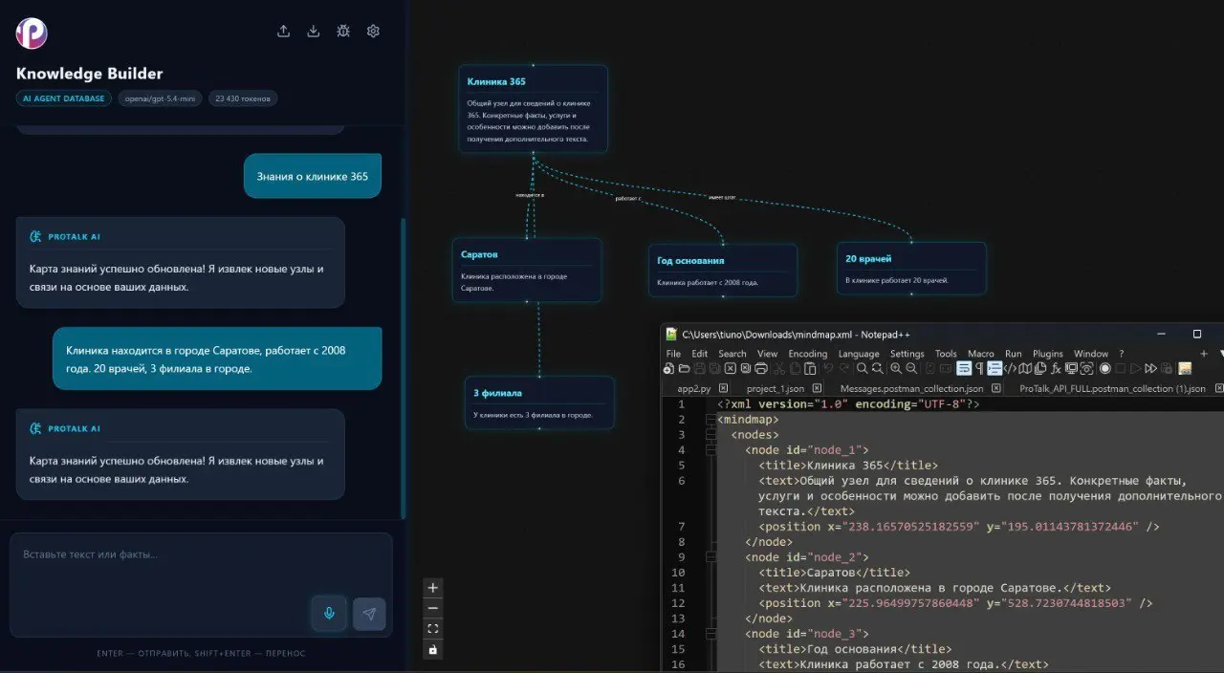Click the new tab plus button in Notepad++

(x=1204, y=354)
